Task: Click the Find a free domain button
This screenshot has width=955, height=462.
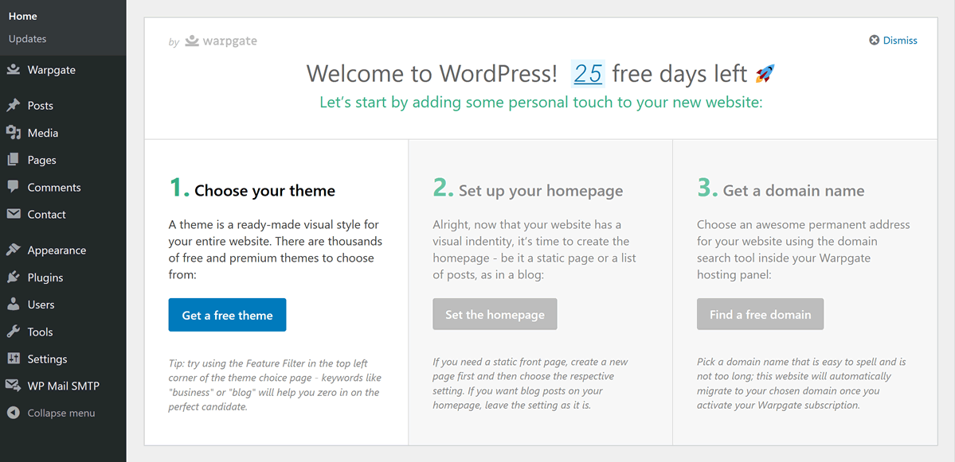Action: tap(760, 314)
